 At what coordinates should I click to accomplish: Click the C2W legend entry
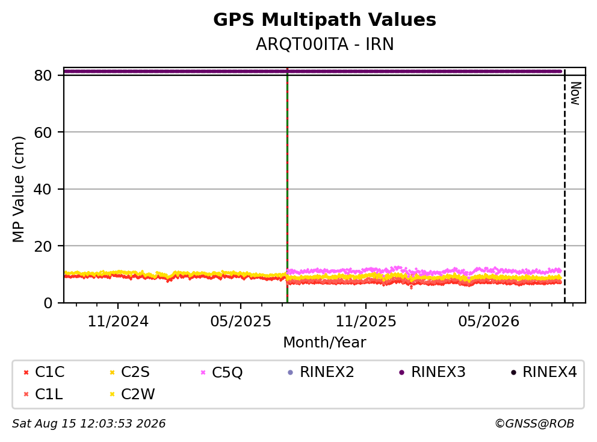coord(132,394)
